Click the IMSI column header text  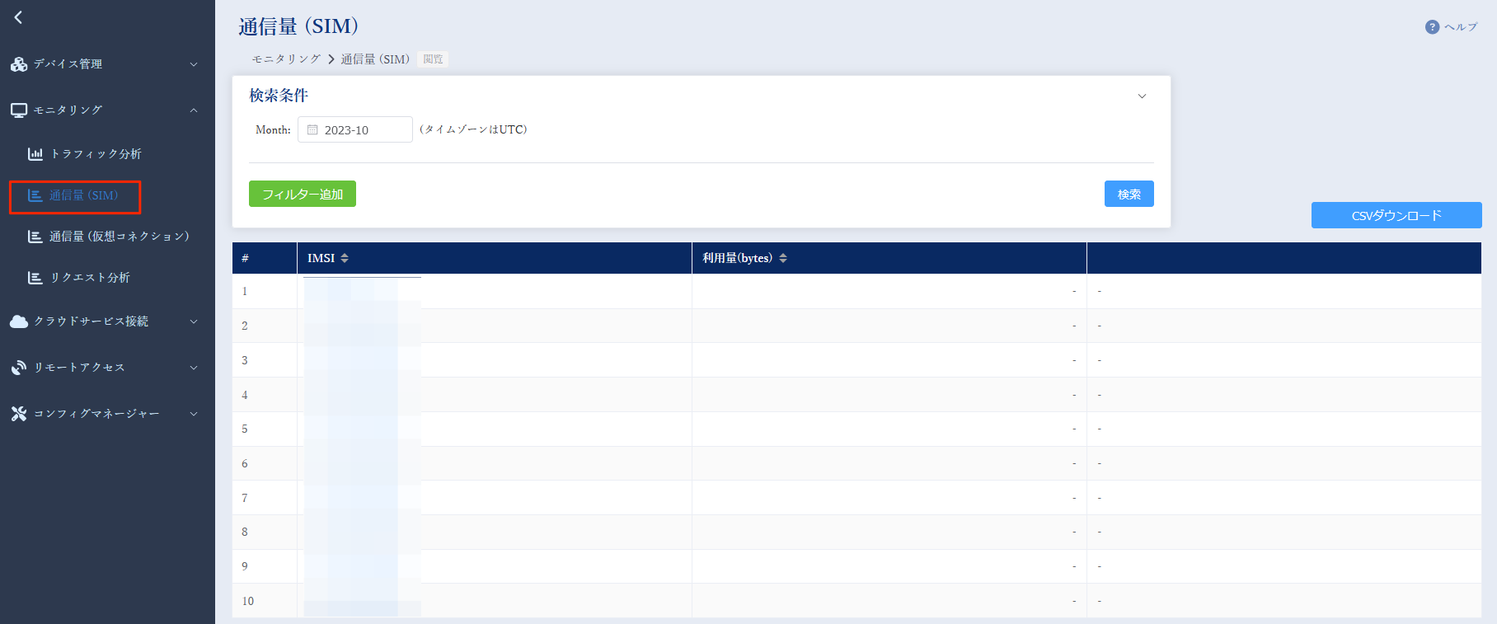tap(321, 258)
